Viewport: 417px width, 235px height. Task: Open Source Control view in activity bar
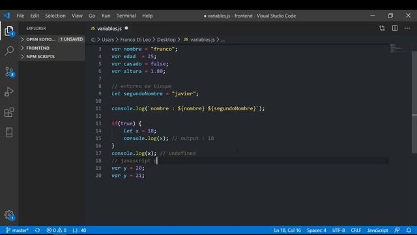10,72
